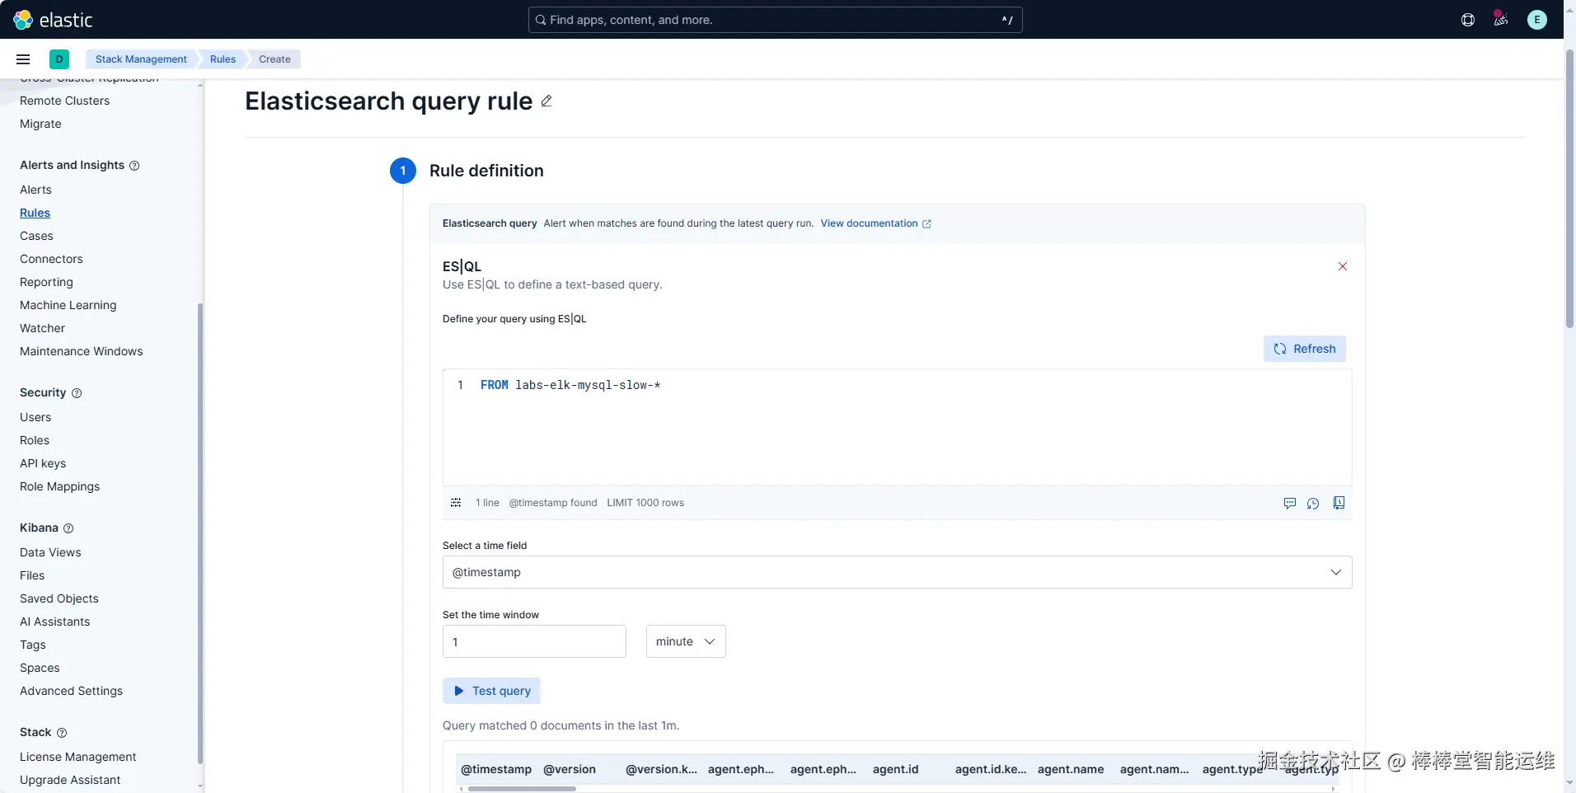Open Maintenance Windows in sidebar
Image resolution: width=1576 pixels, height=793 pixels.
pyautogui.click(x=81, y=351)
